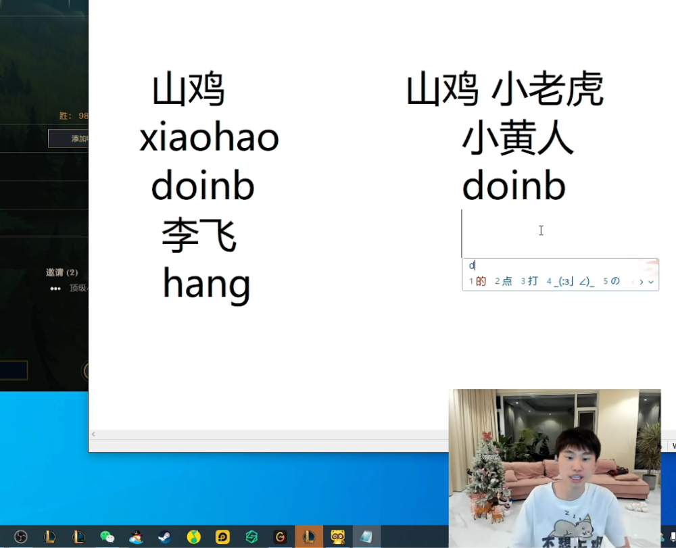
Task: Click the black G app taskbar icon
Action: click(x=280, y=537)
